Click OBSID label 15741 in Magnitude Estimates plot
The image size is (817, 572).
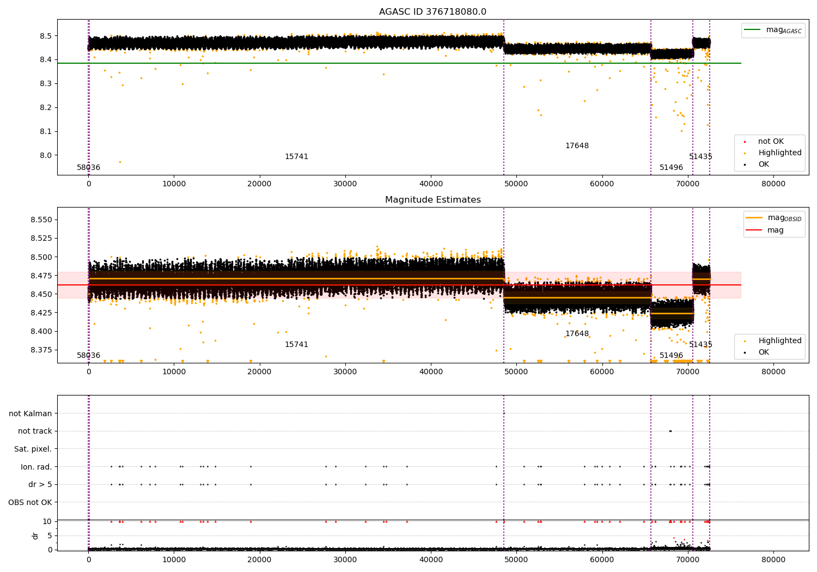[296, 345]
